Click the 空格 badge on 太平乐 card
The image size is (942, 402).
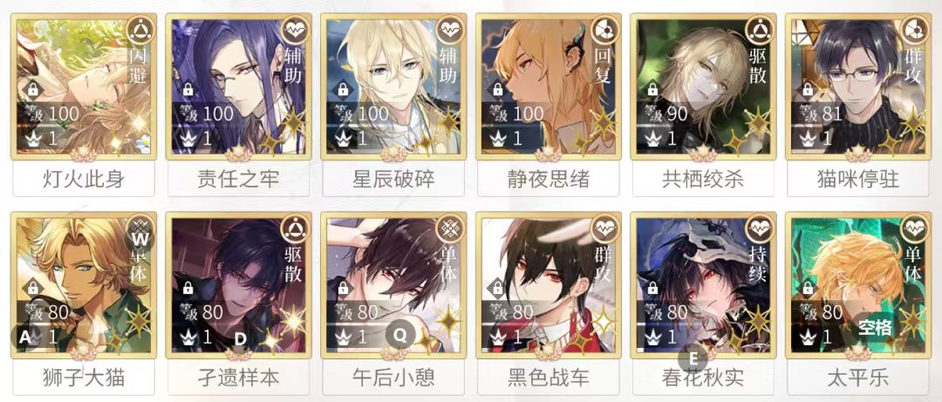[874, 327]
